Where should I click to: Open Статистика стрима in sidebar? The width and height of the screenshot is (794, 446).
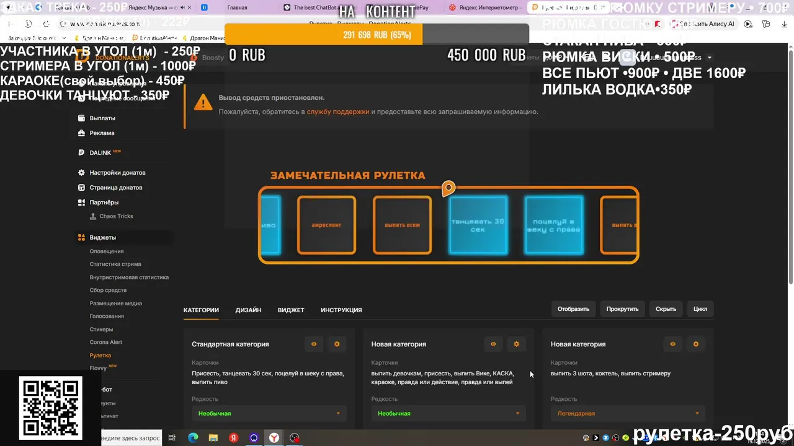point(115,264)
